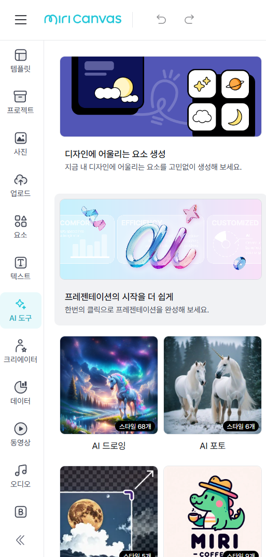Select the AI 드로잉 unicorn thumbnail

point(109,385)
